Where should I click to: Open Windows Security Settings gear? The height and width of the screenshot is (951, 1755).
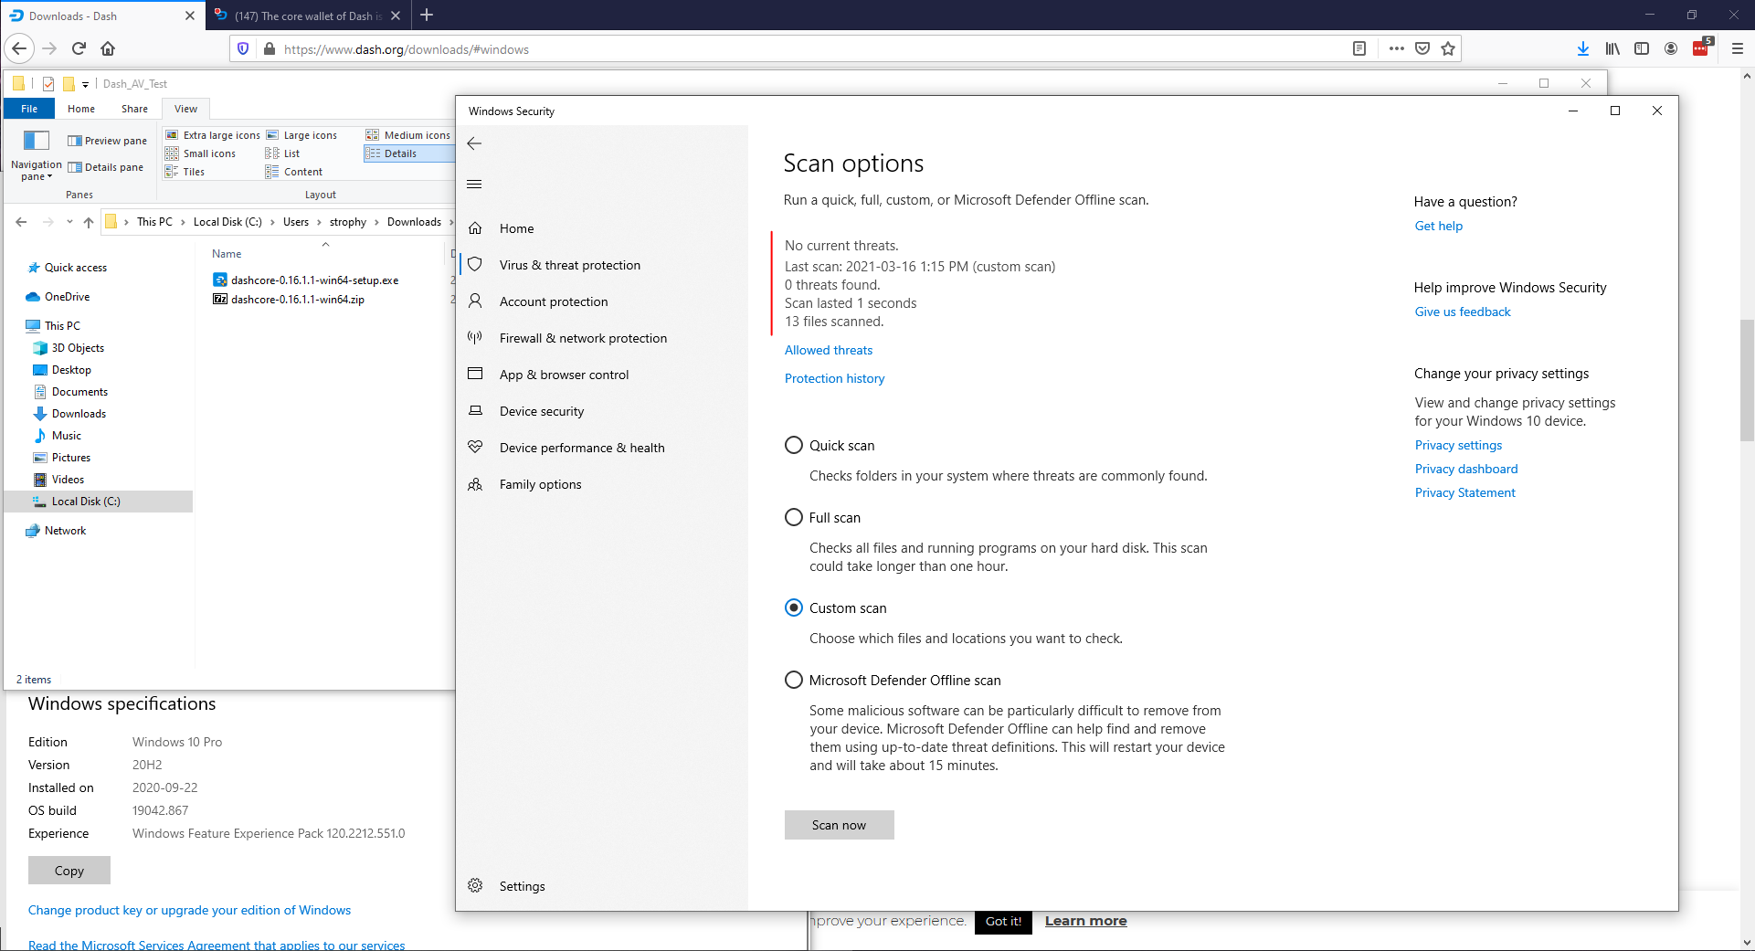tap(475, 886)
